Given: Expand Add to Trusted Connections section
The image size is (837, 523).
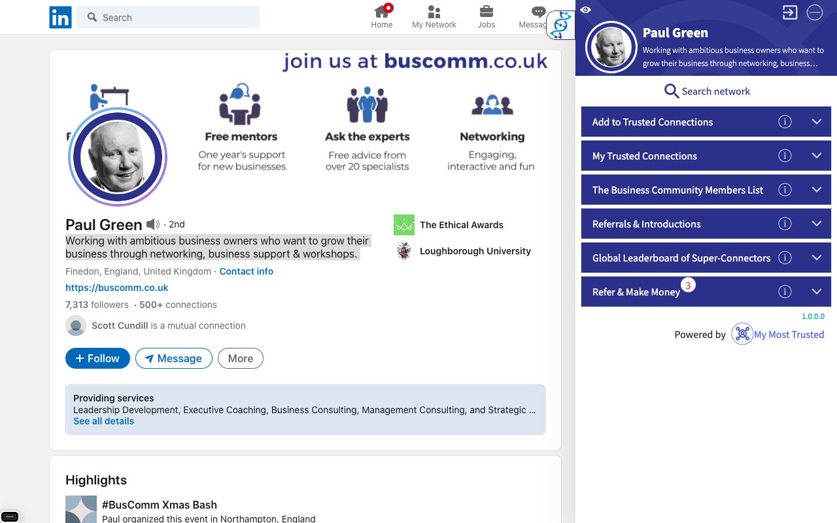Looking at the screenshot, I should coord(816,122).
